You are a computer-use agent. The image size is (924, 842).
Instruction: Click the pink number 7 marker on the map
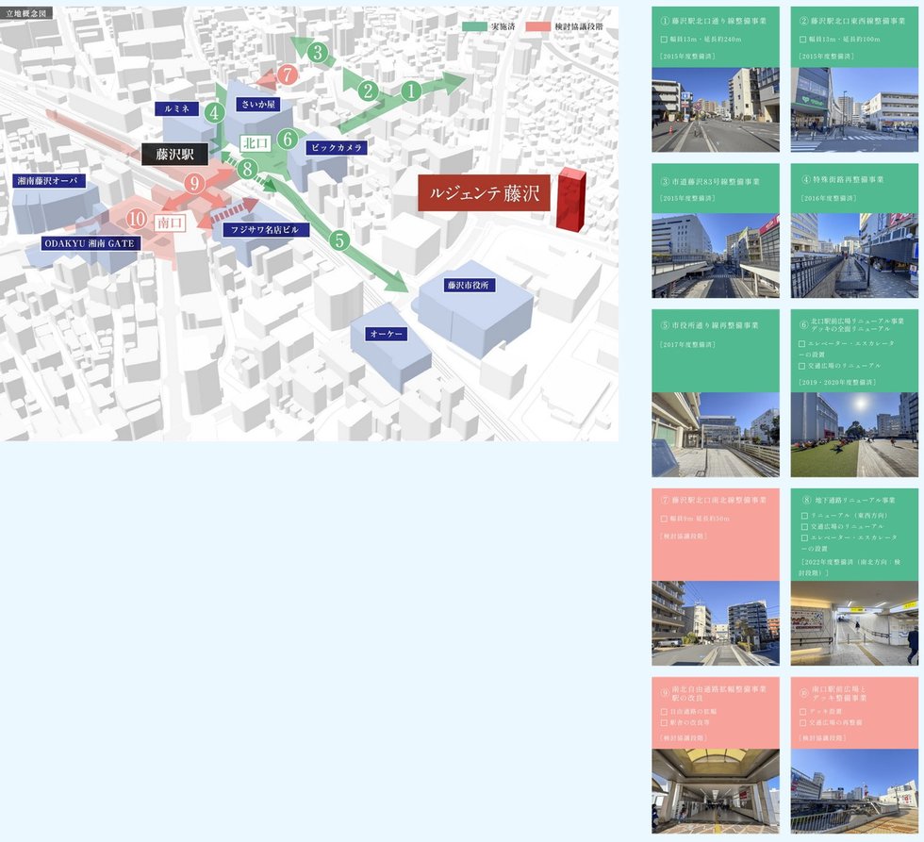(289, 74)
